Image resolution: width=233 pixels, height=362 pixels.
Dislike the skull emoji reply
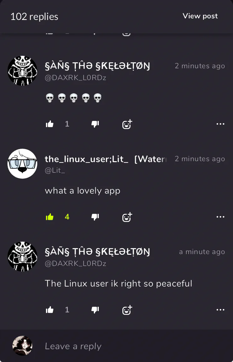click(x=95, y=124)
